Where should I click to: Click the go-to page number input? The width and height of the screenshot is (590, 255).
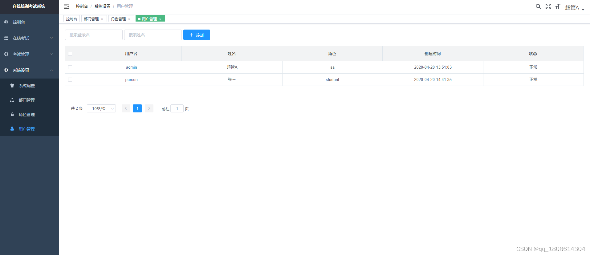click(x=177, y=108)
